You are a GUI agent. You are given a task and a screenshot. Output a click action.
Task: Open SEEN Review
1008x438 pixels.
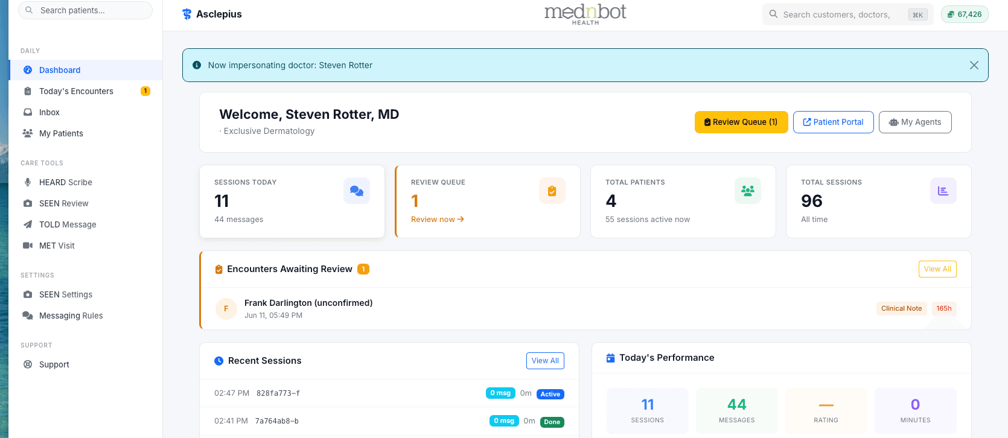click(x=86, y=203)
